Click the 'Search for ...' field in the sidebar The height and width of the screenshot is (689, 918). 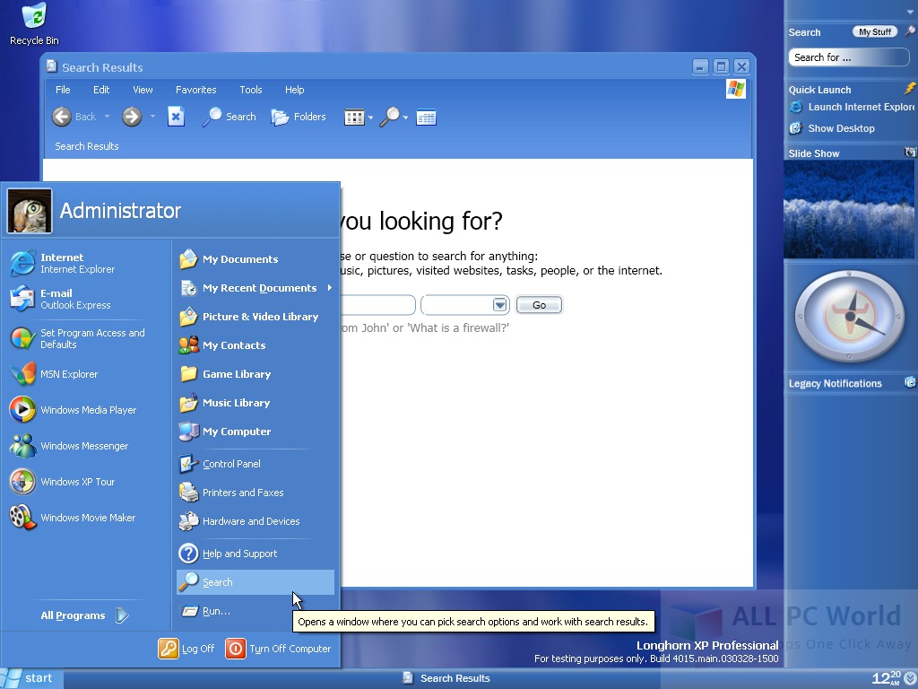[847, 57]
